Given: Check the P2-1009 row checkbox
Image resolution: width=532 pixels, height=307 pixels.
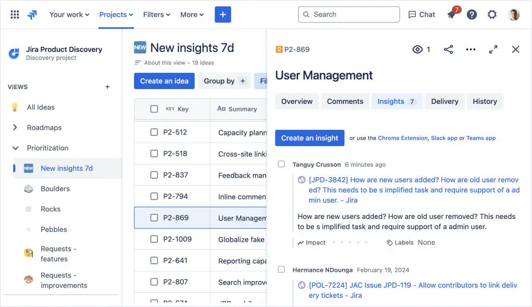Looking at the screenshot, I should pos(154,239).
